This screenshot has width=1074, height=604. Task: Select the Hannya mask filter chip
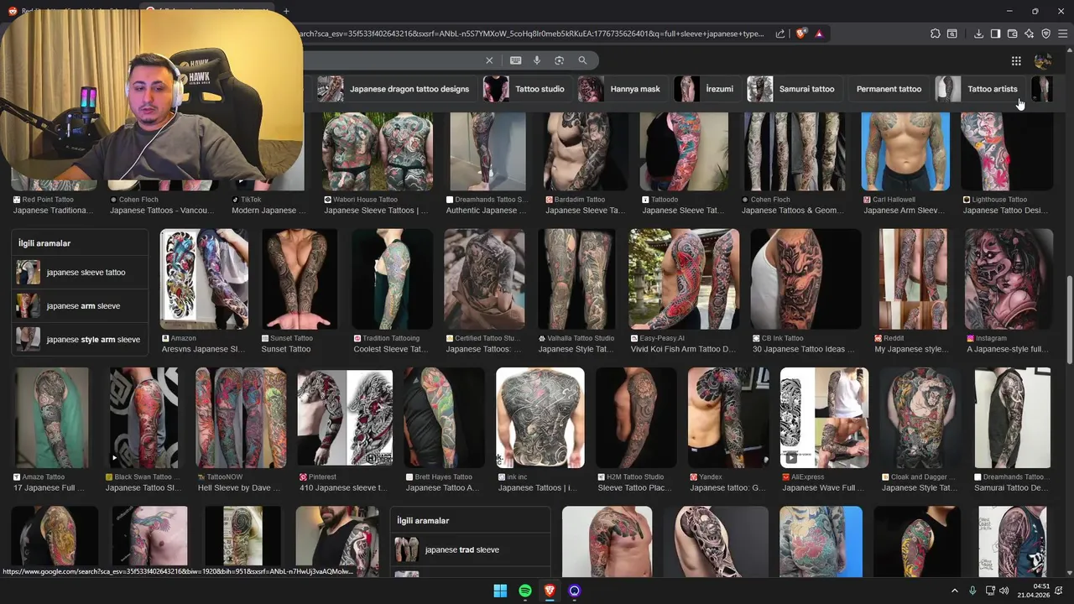pos(622,89)
